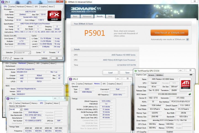Click the AMD FX processor logo
Viewport: 199px width, 133px height.
pyautogui.click(x=54, y=16)
